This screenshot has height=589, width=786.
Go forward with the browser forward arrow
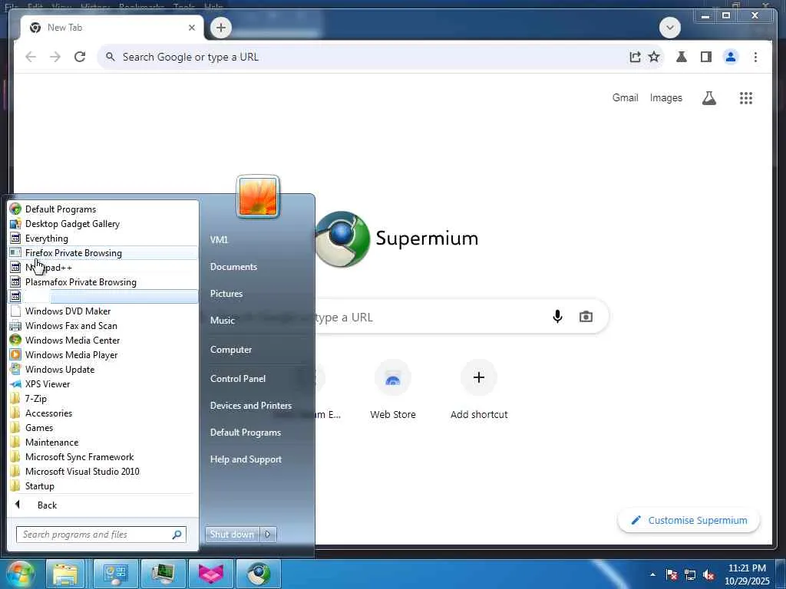(55, 57)
